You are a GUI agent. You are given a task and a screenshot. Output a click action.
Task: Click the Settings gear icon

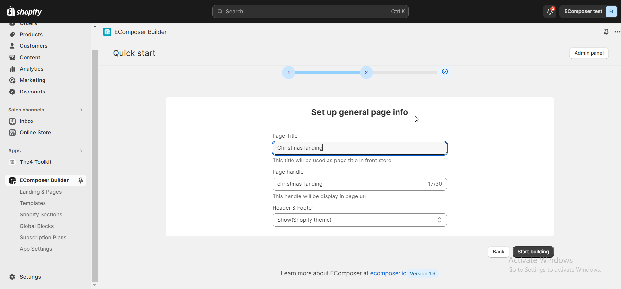click(12, 277)
